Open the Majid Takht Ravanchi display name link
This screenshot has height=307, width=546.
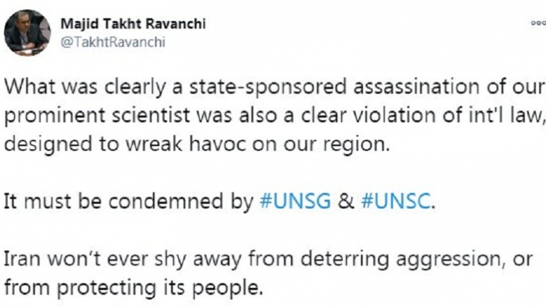coord(133,24)
